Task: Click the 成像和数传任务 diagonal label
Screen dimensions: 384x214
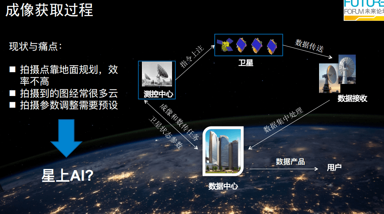Action: point(179,122)
